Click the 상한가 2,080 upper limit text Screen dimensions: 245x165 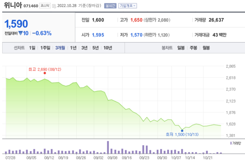[x=157, y=20]
